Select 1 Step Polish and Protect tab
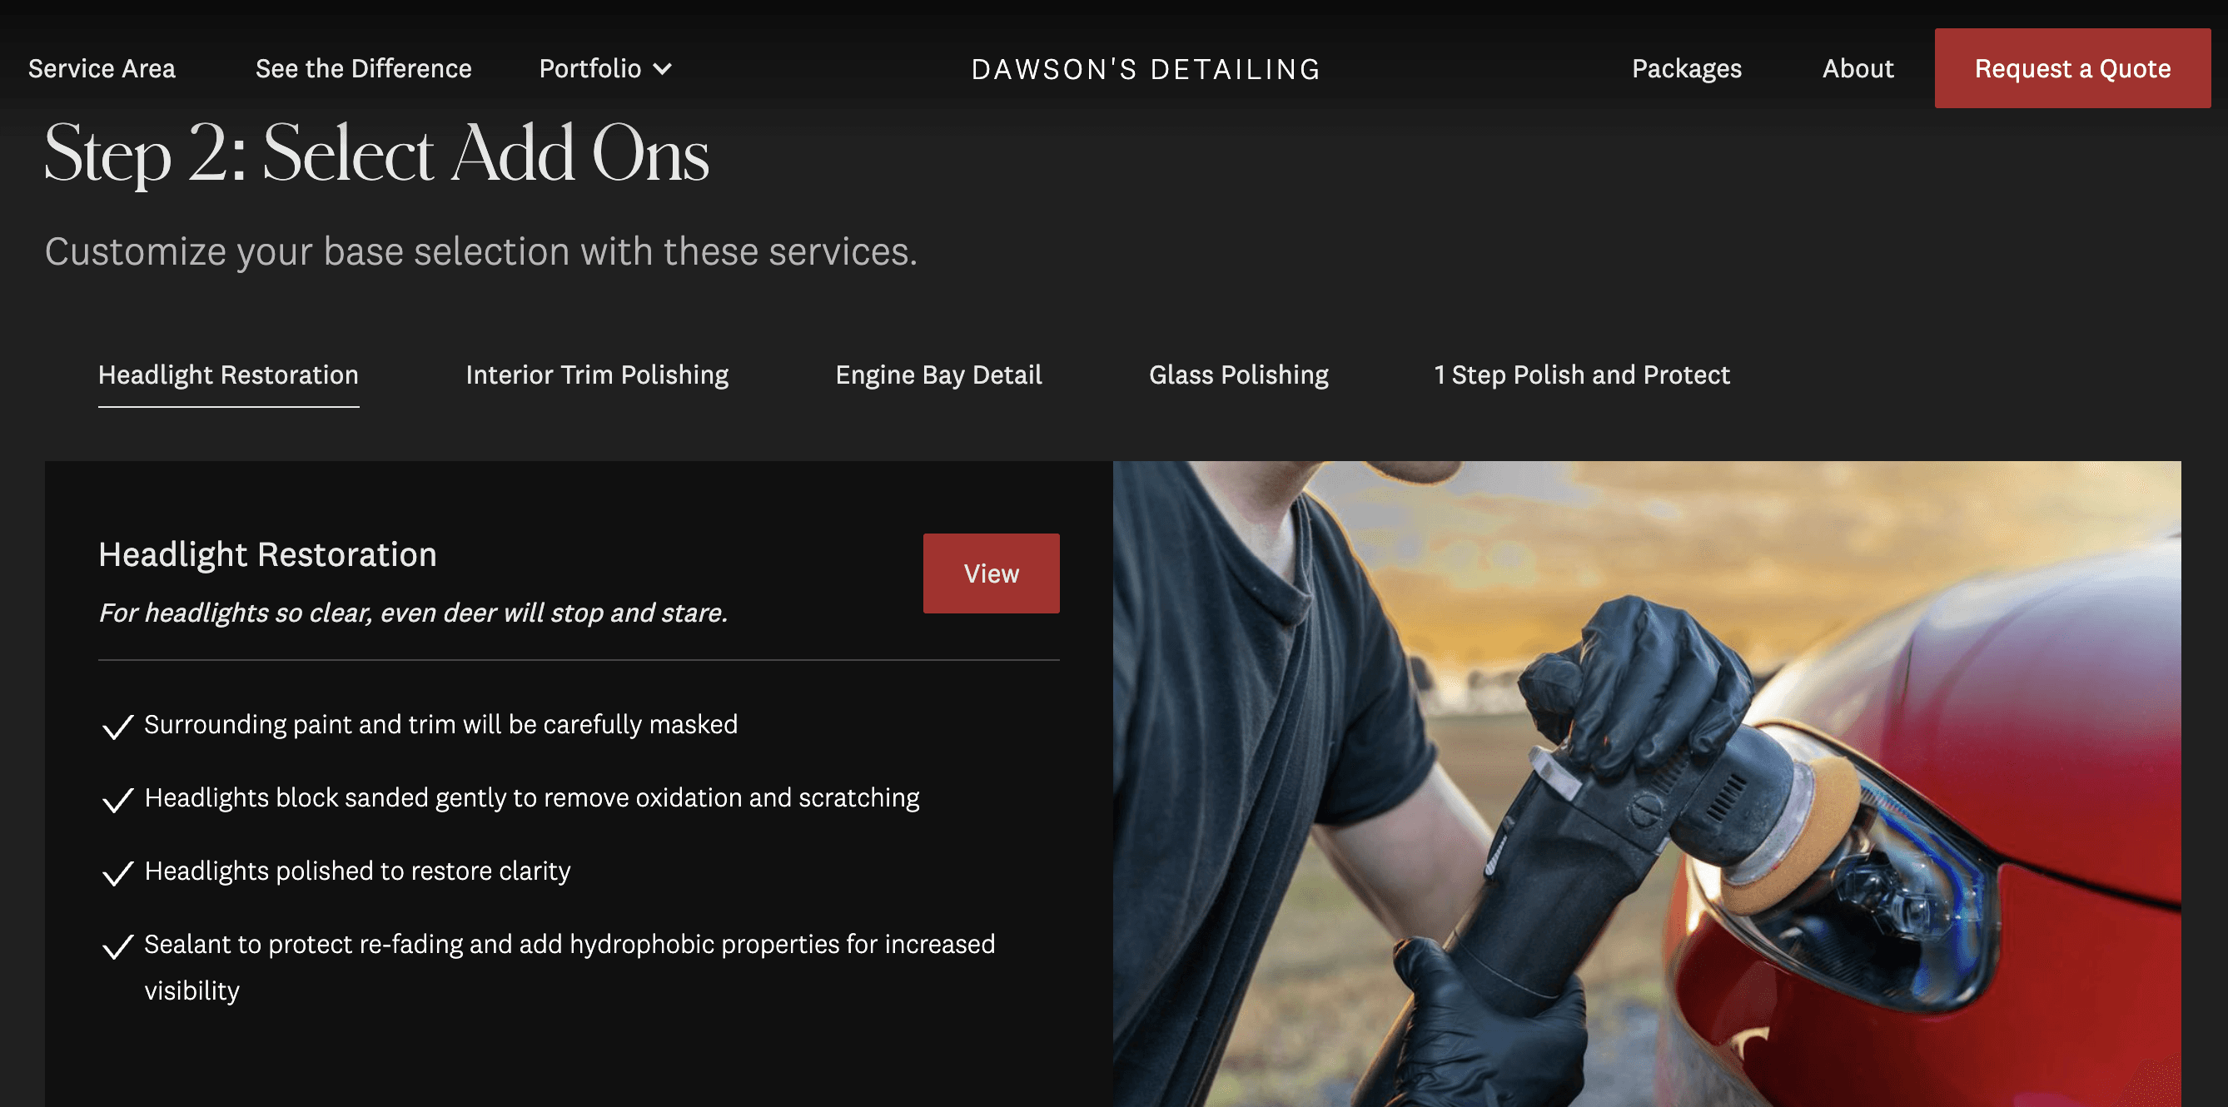Image resolution: width=2228 pixels, height=1107 pixels. pyautogui.click(x=1582, y=375)
